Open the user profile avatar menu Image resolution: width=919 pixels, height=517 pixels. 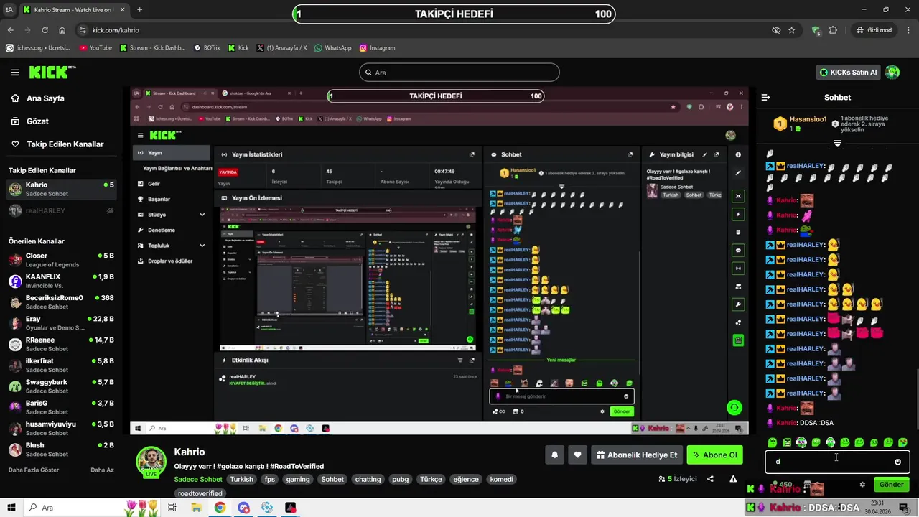click(892, 73)
